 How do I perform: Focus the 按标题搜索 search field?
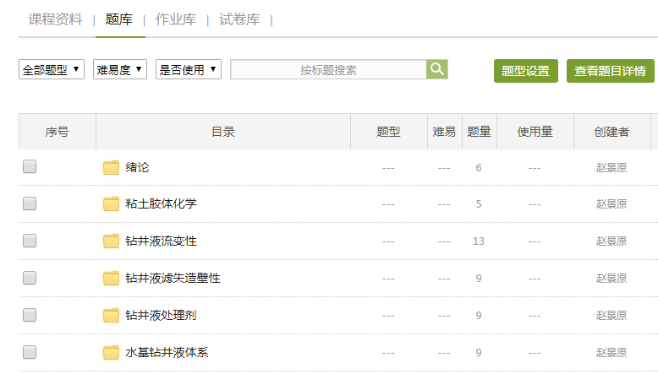(x=328, y=70)
